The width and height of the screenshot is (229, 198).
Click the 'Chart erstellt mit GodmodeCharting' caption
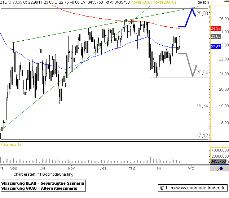(x=43, y=174)
